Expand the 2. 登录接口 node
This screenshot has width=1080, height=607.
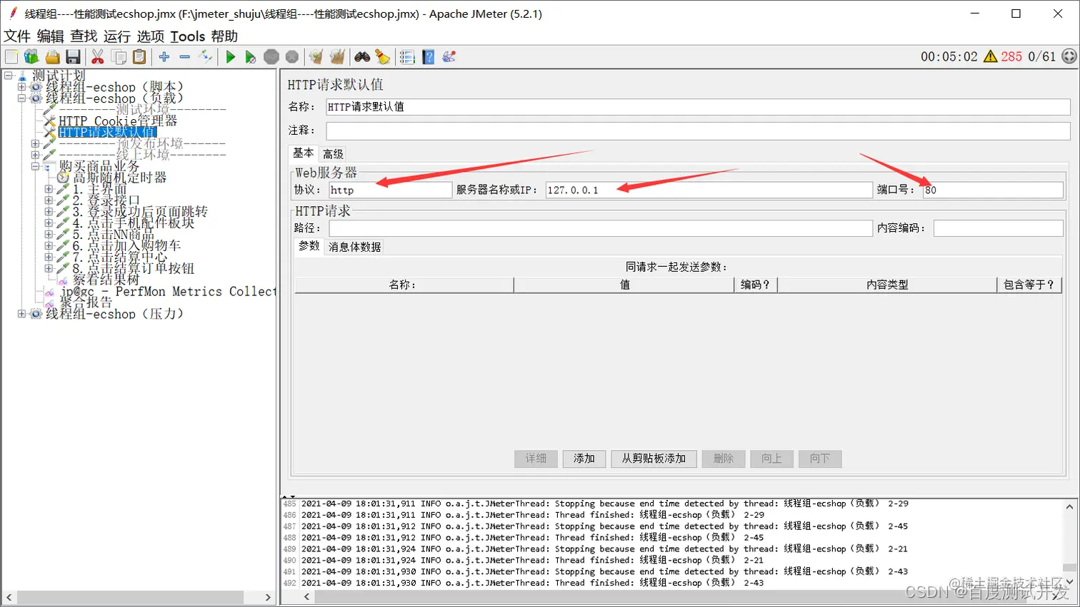[x=49, y=200]
